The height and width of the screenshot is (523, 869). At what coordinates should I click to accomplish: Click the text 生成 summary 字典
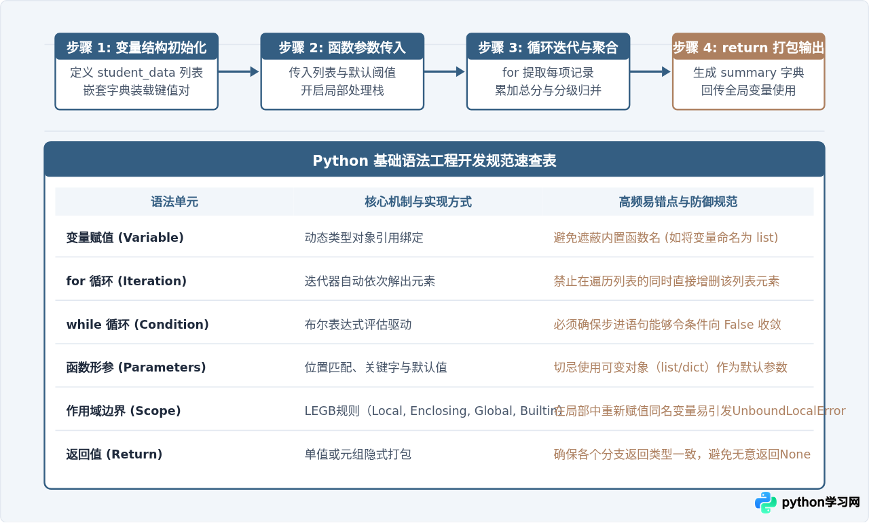point(748,73)
